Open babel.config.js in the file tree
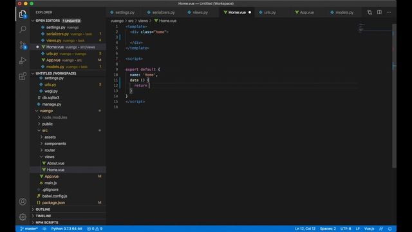412x232 pixels. coord(54,196)
